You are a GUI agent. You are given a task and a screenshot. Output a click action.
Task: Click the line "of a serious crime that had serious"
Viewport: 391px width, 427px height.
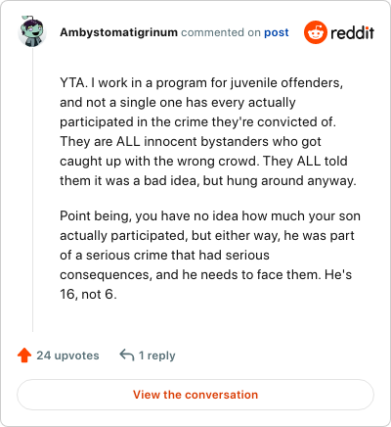(x=164, y=255)
